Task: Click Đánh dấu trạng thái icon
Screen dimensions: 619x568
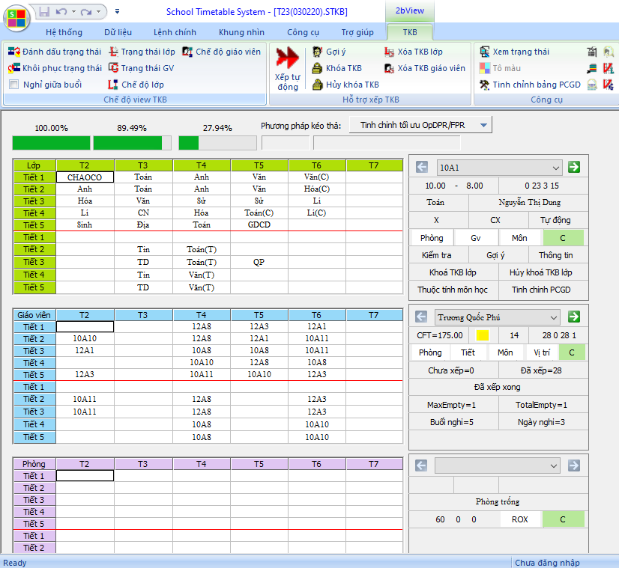Action: click(13, 52)
